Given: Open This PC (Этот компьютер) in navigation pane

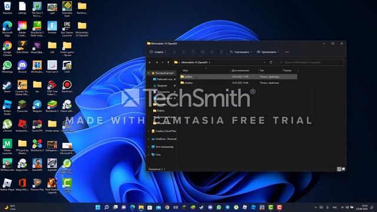Looking at the screenshot, I should [163, 147].
